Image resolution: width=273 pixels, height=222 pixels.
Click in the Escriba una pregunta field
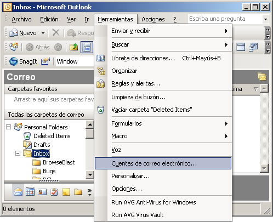(x=225, y=19)
